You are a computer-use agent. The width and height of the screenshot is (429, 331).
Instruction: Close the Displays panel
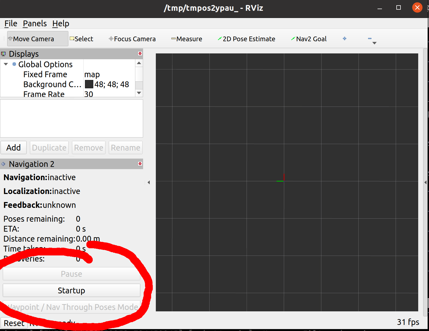pos(140,53)
